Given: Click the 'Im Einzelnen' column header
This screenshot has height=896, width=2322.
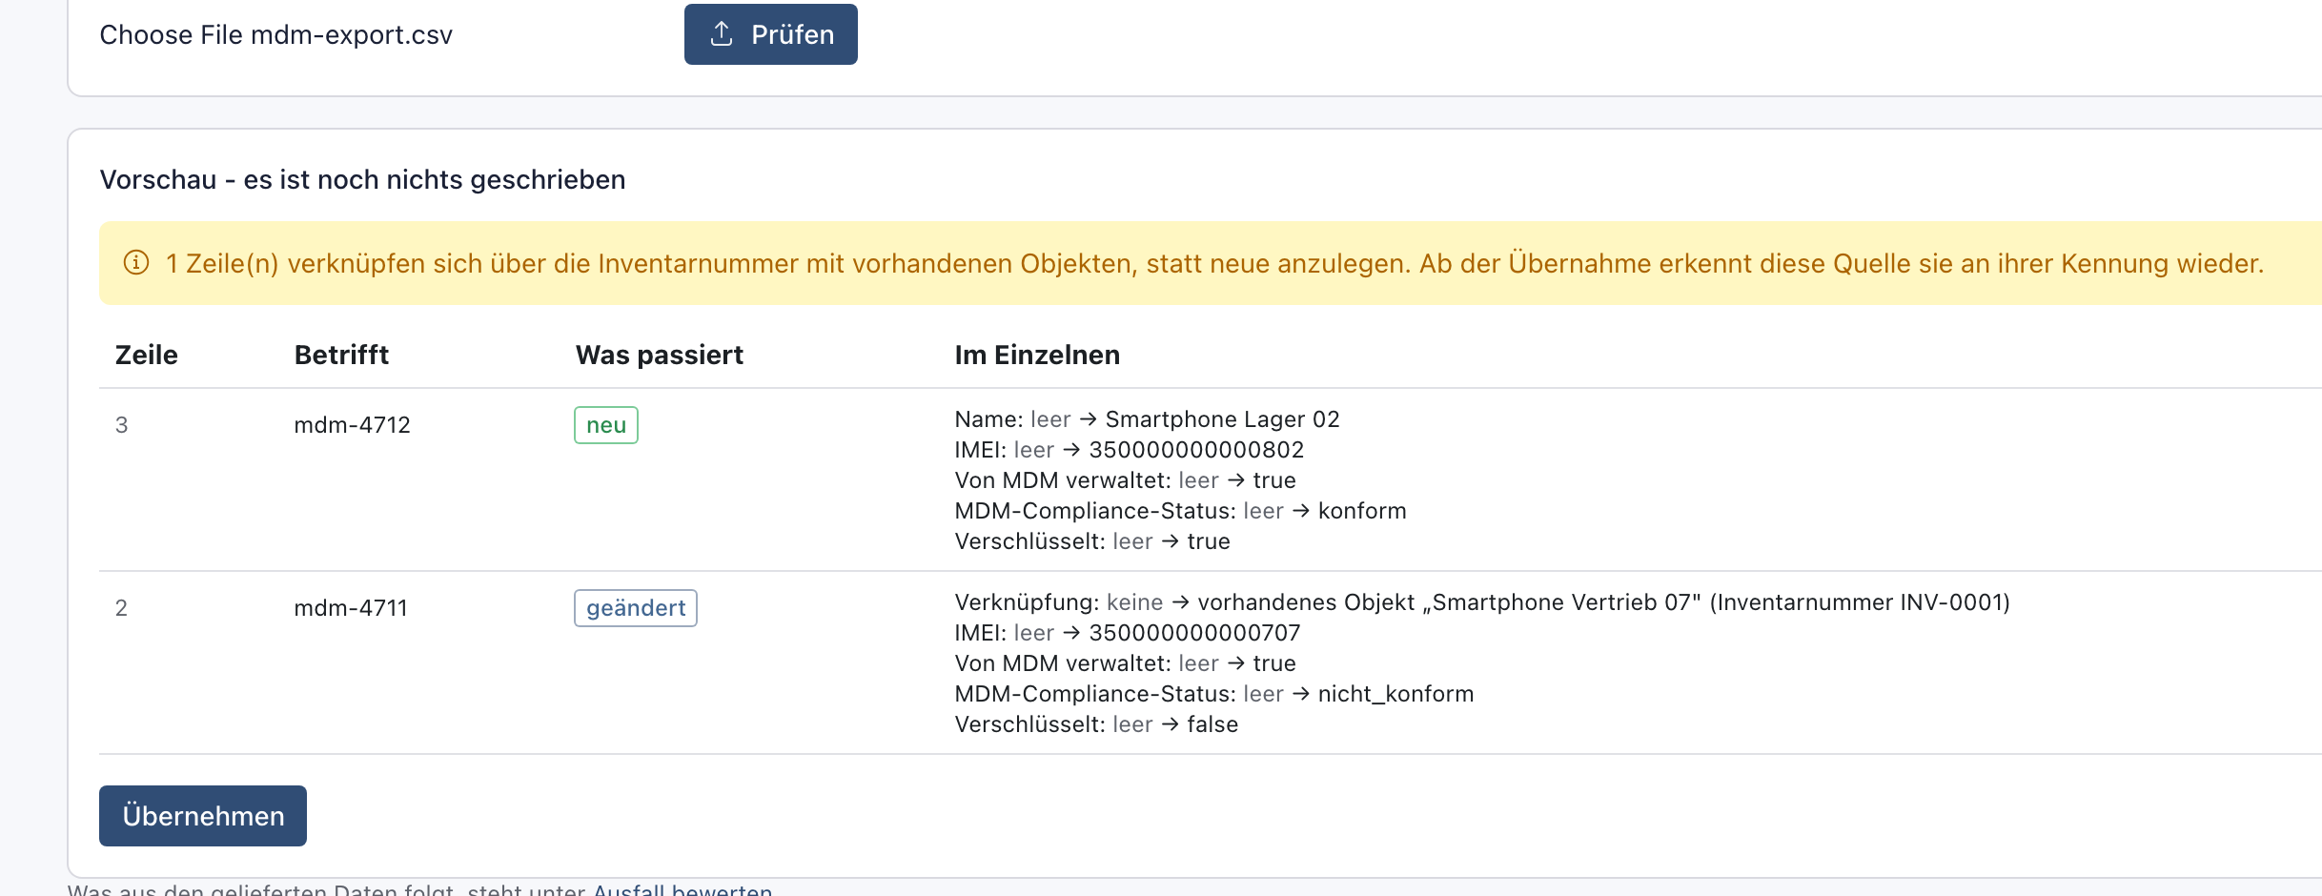Looking at the screenshot, I should click(x=1037, y=355).
